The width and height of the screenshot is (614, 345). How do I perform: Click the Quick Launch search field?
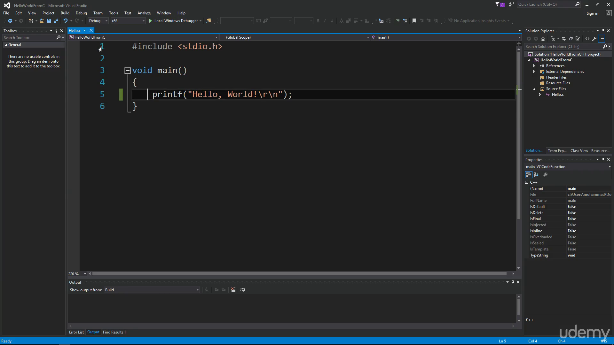coord(546,4)
